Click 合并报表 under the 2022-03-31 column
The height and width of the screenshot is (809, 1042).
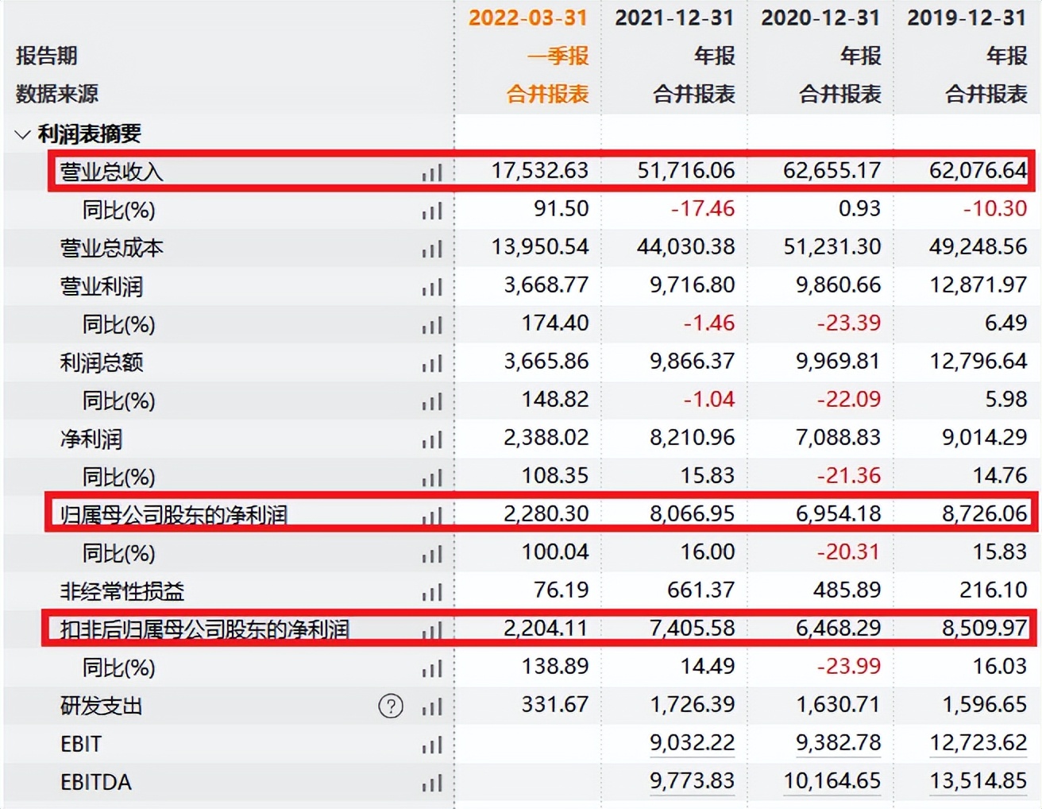click(x=548, y=94)
